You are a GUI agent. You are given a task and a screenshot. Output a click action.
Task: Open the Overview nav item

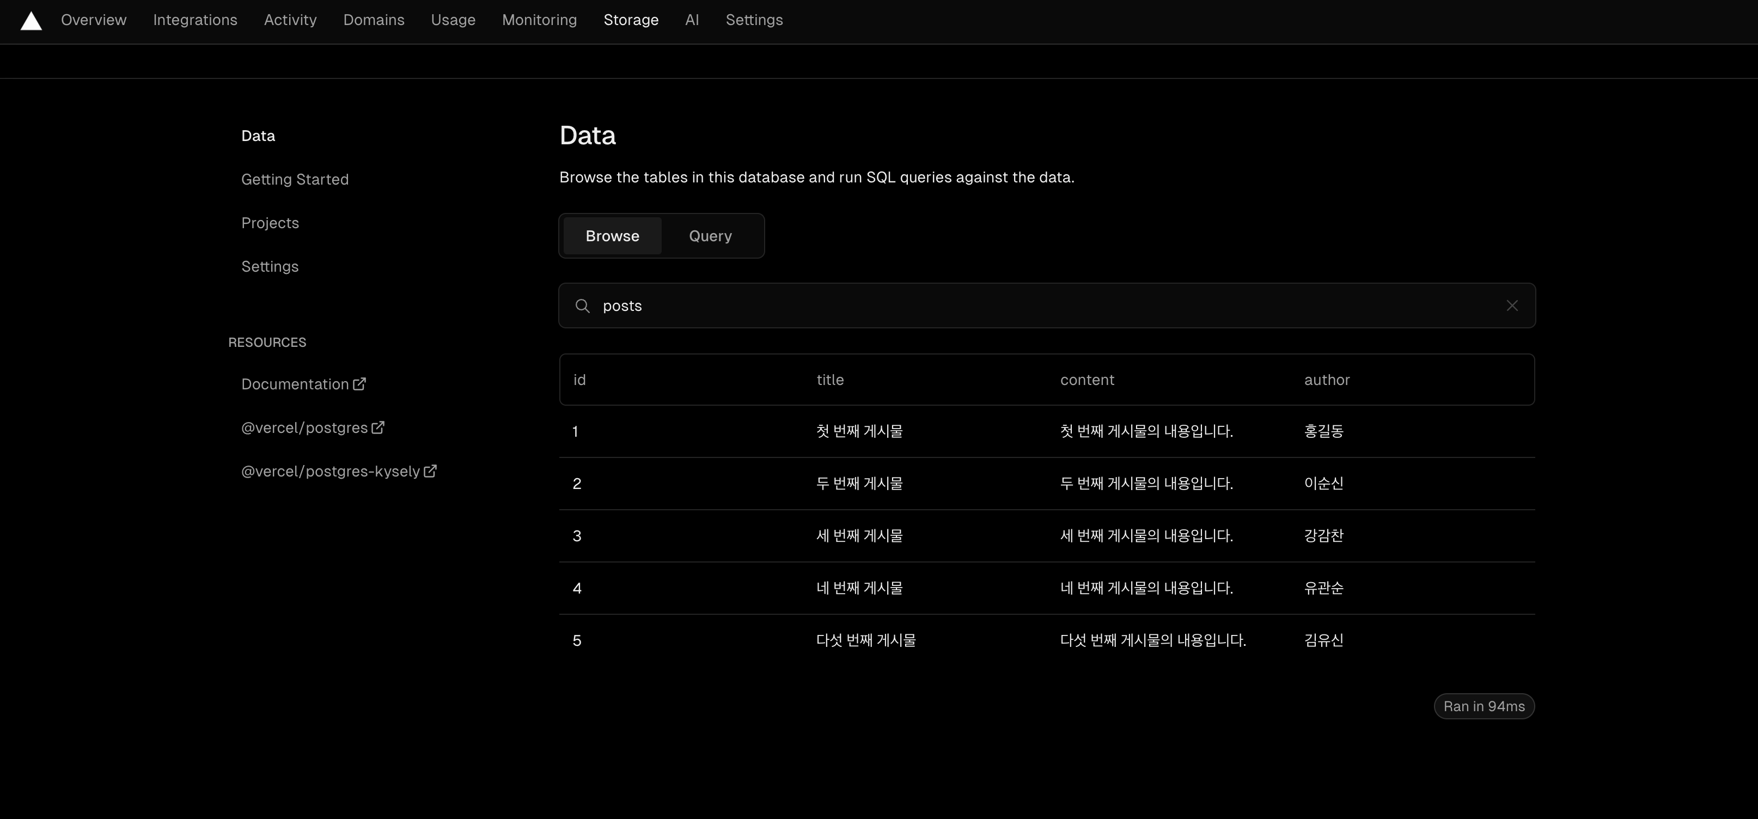click(x=94, y=21)
